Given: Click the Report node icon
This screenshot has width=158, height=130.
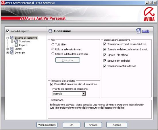Looking at the screenshot, I should pos(16,45).
